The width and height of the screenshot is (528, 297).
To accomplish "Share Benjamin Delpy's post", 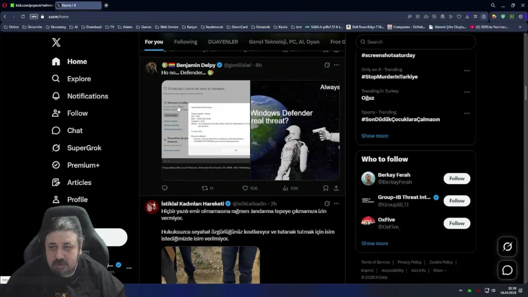I will 336,188.
